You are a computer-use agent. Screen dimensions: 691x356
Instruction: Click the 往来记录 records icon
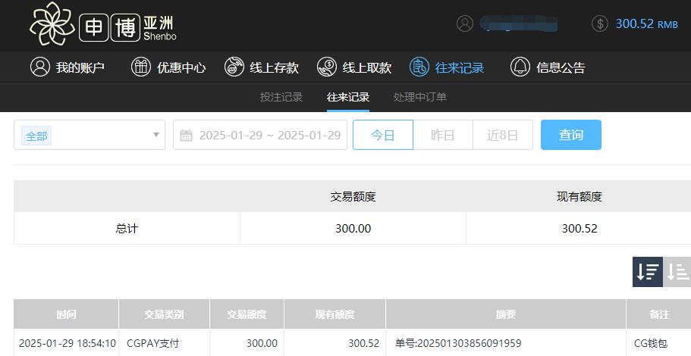coord(419,67)
